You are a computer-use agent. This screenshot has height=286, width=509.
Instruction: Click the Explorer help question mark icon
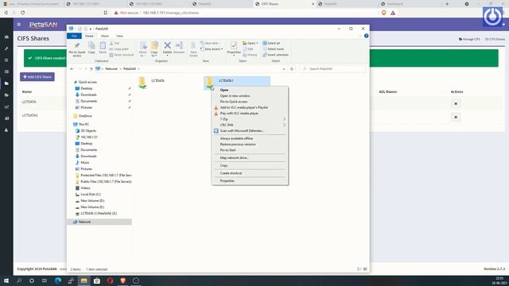(x=366, y=36)
